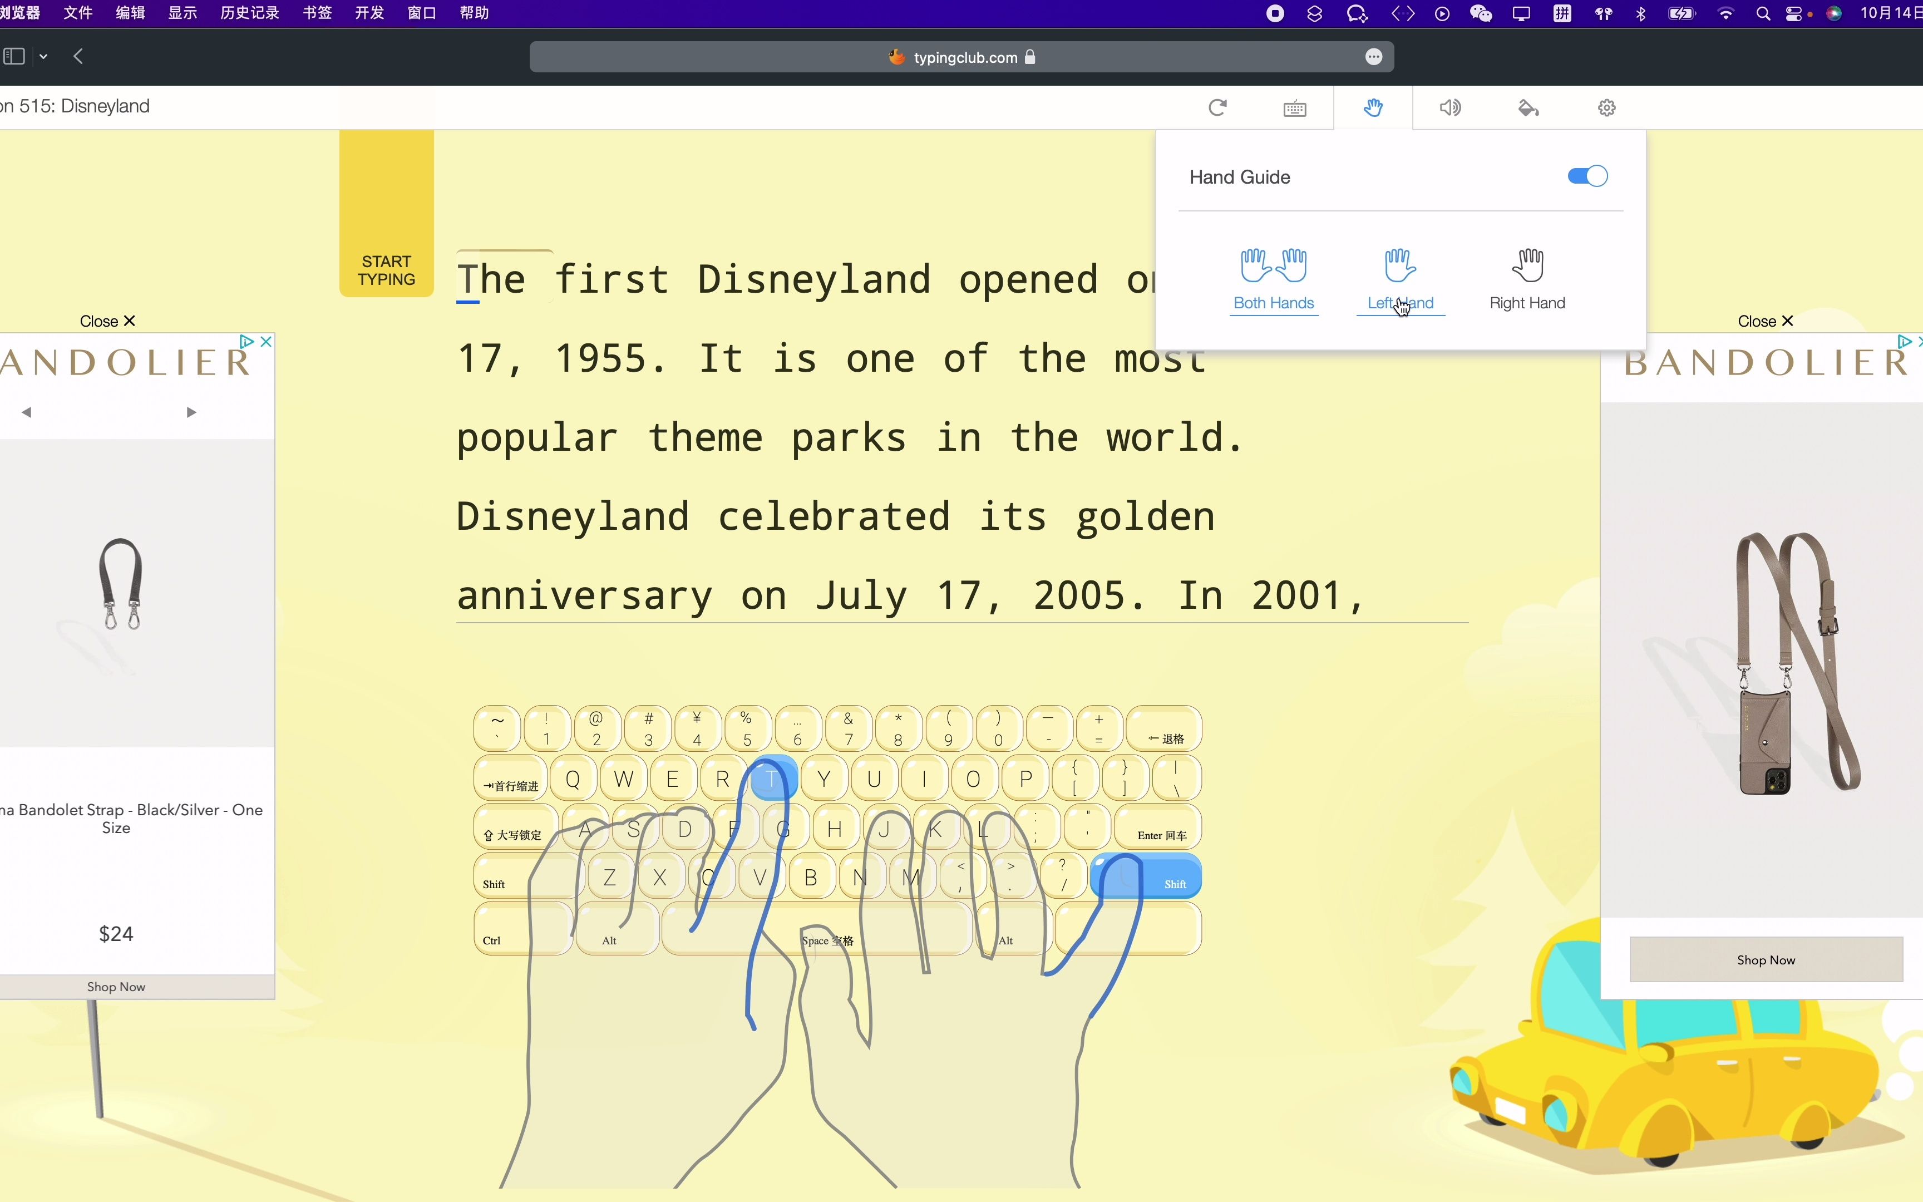Click the AdChoices icon on right ad
The width and height of the screenshot is (1923, 1202).
[x=1904, y=341]
